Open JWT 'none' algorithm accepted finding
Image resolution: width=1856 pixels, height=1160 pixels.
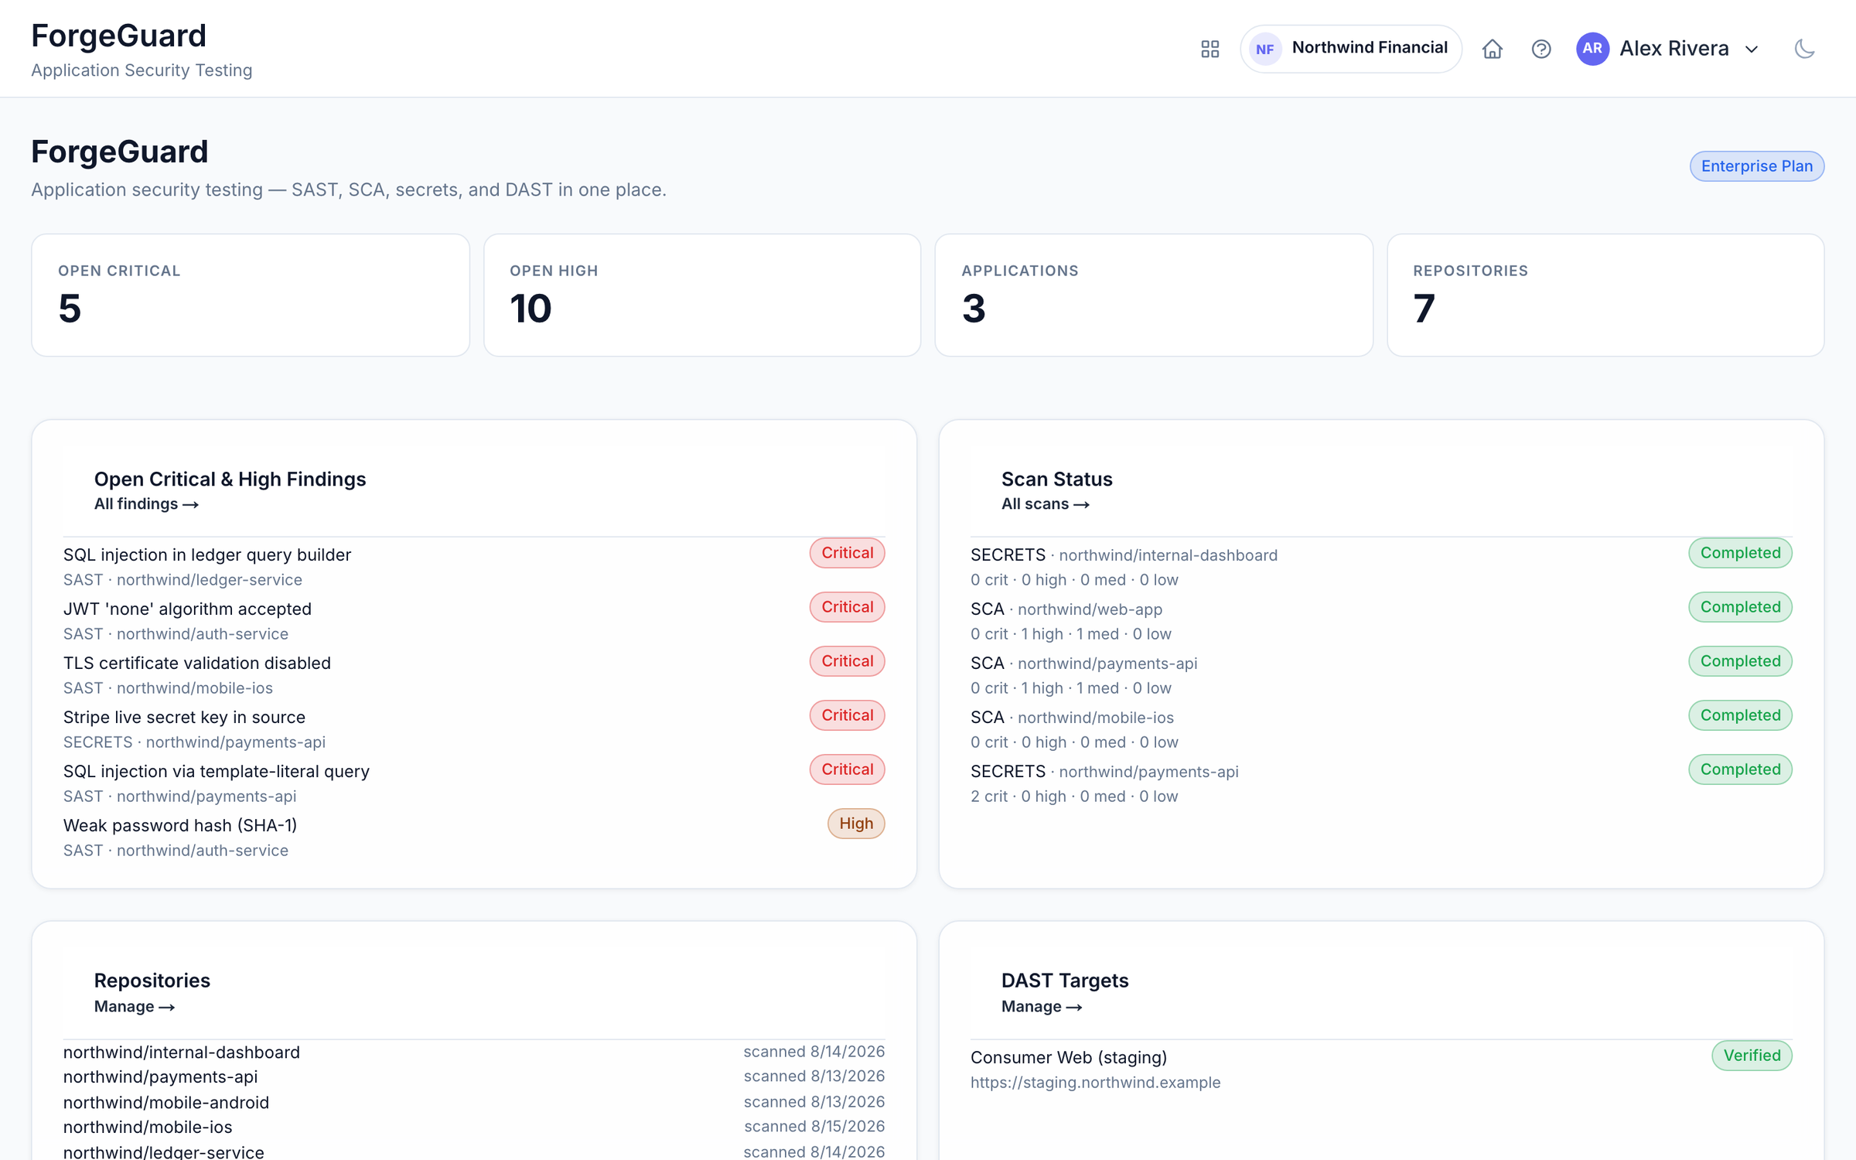tap(474, 620)
